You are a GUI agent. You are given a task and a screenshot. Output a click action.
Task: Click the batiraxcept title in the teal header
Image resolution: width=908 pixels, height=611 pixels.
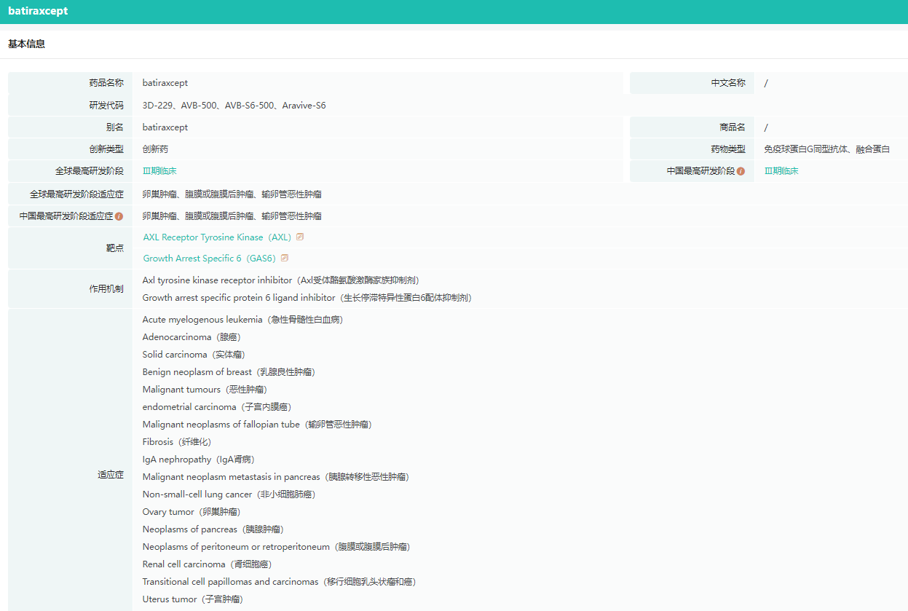coord(38,11)
